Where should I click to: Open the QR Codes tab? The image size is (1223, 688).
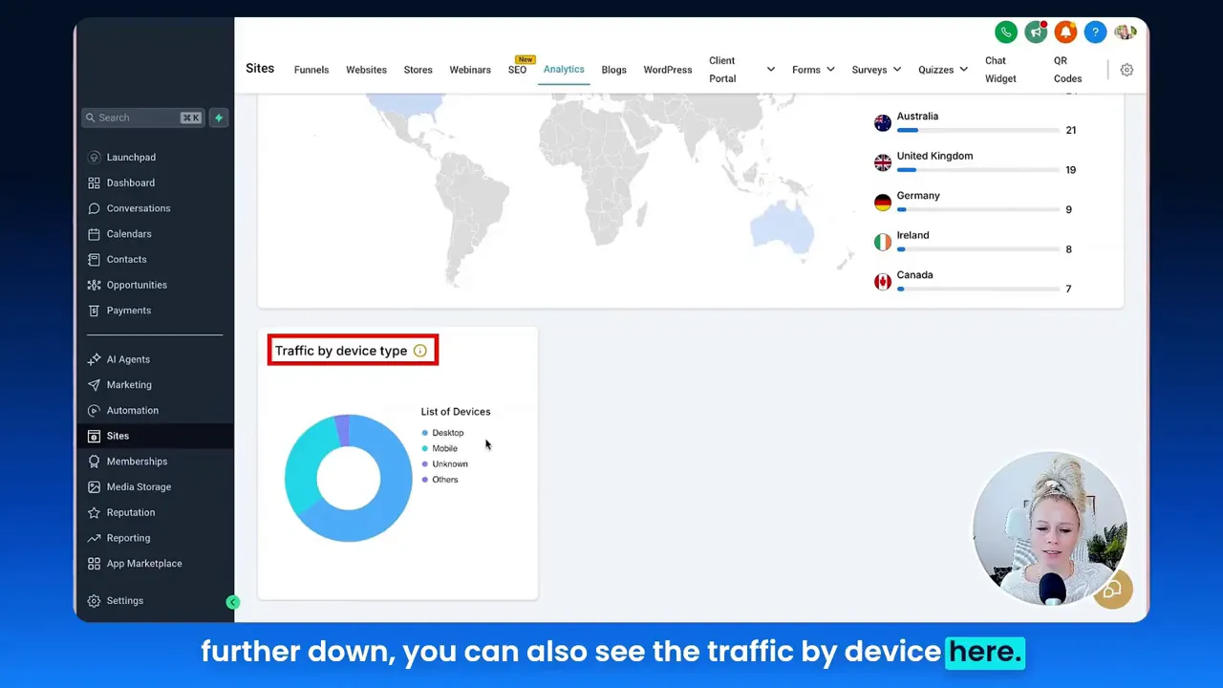coord(1067,70)
